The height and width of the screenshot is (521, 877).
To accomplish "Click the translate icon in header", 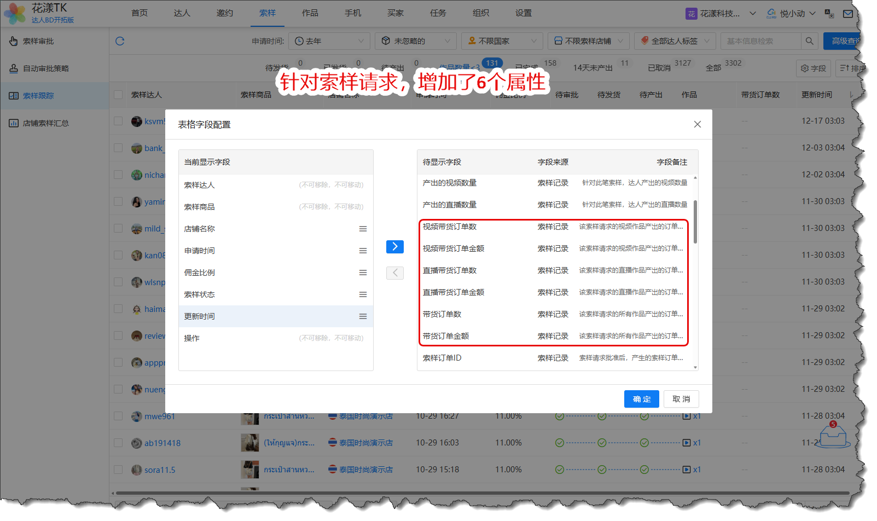I will 829,14.
